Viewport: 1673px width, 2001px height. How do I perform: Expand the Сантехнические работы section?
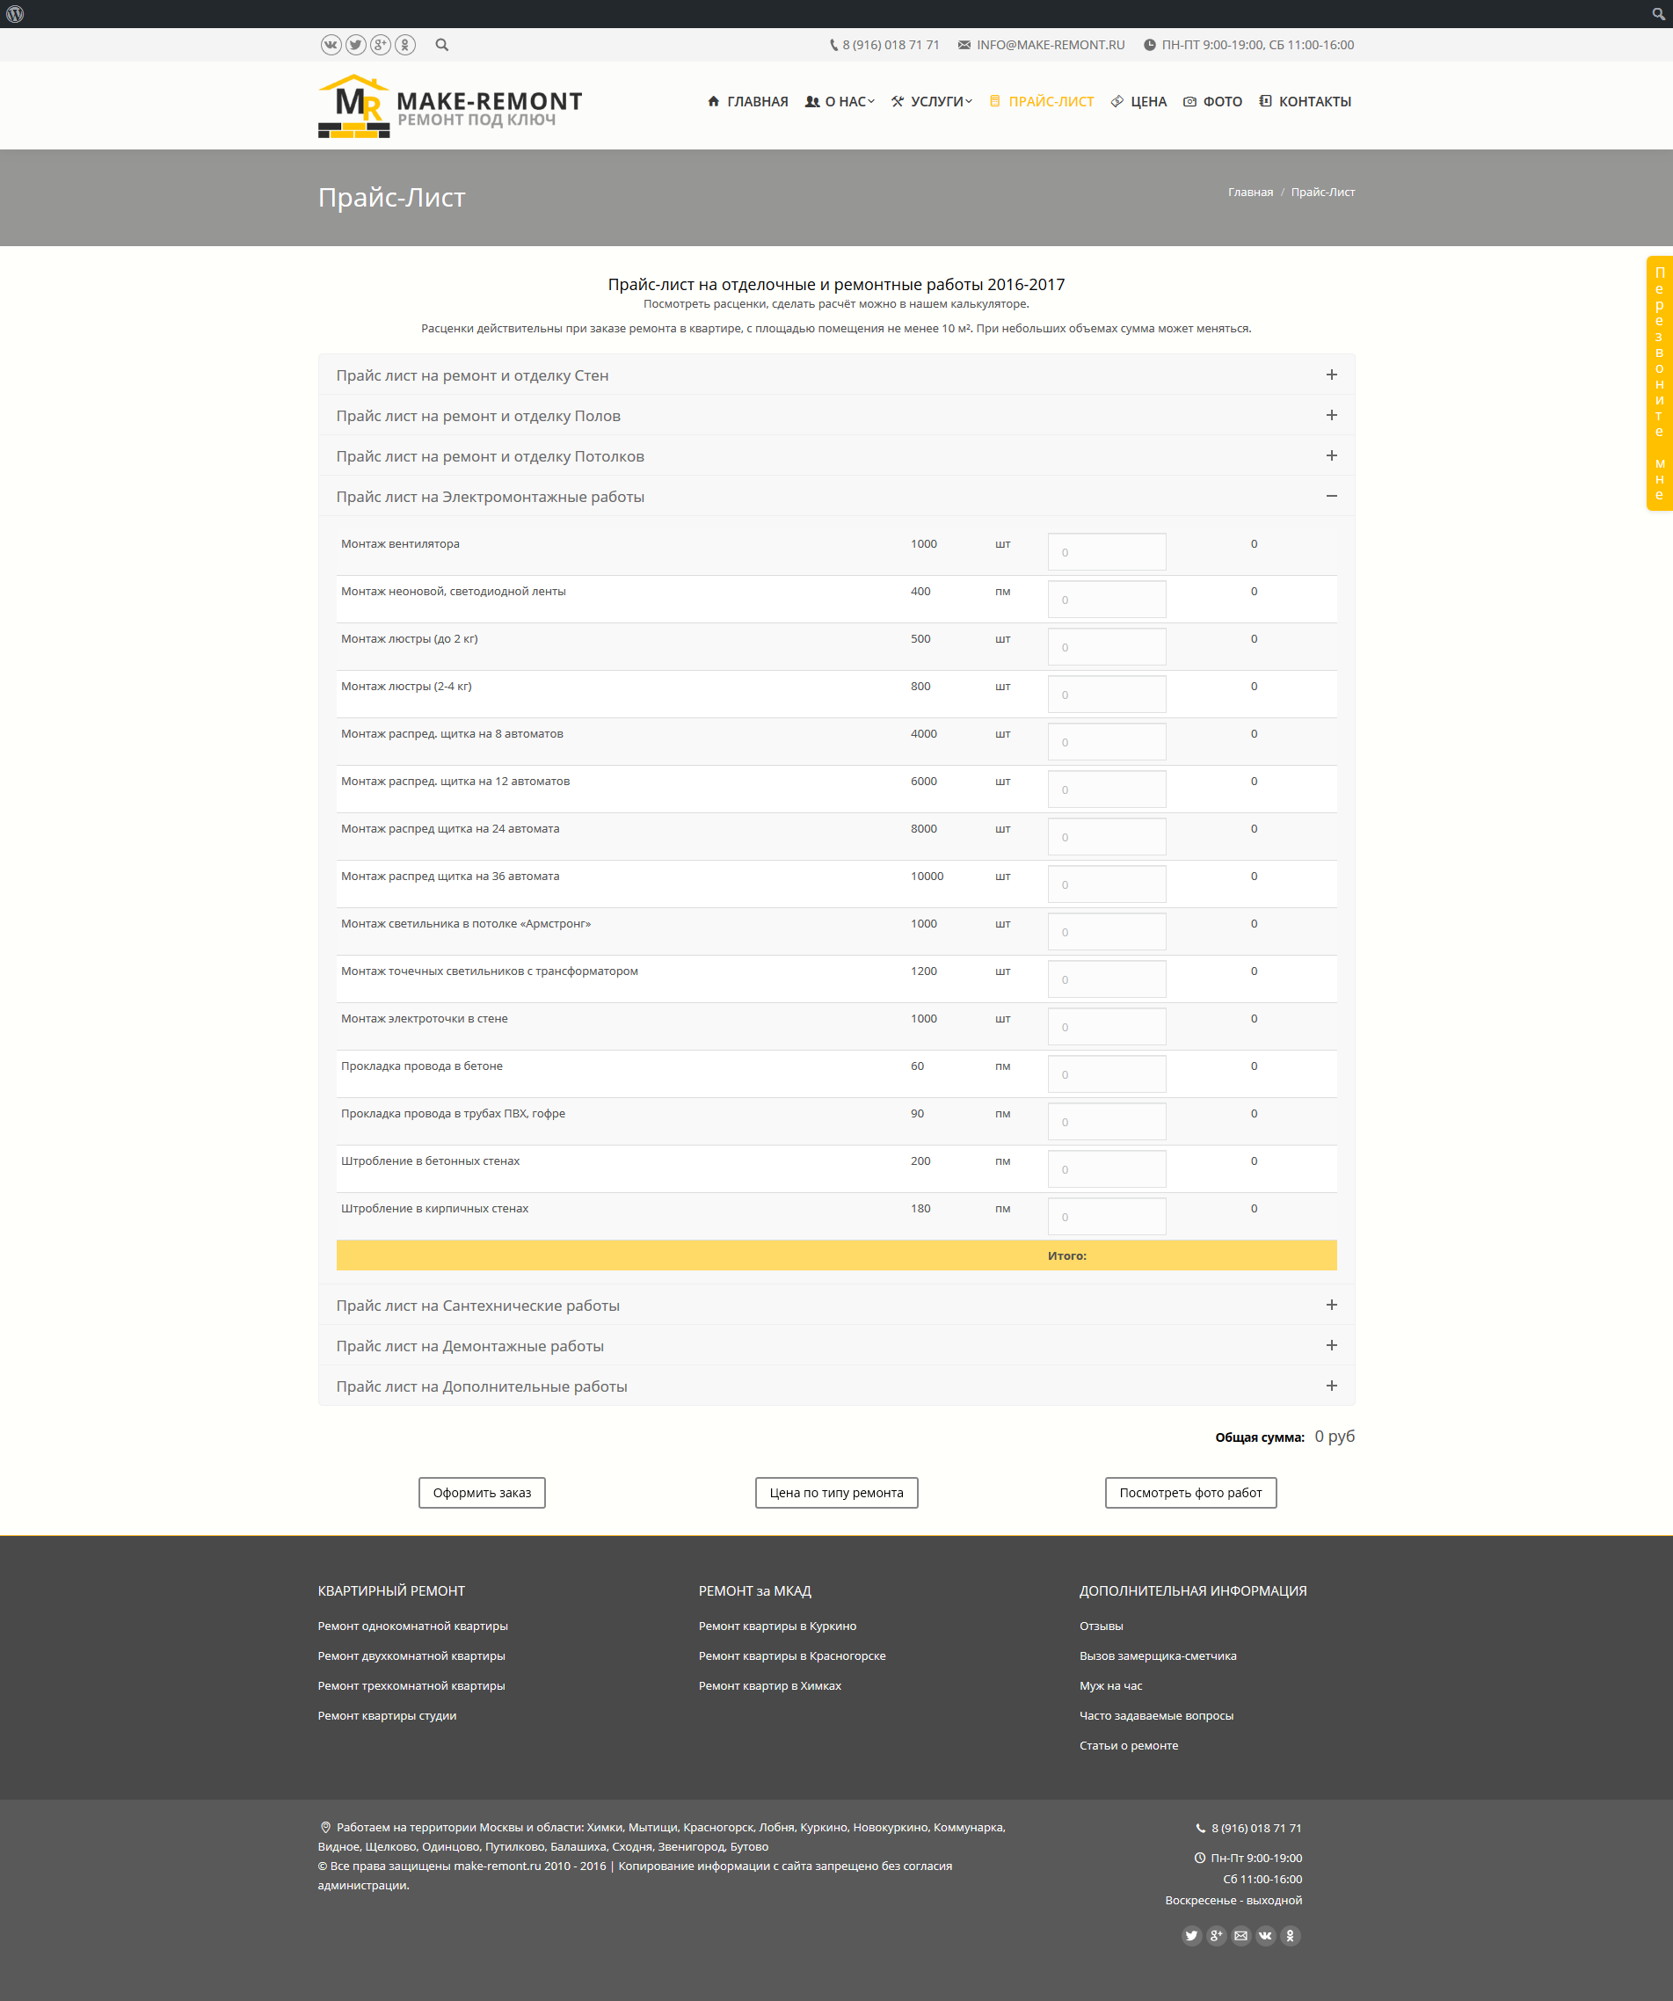click(x=835, y=1306)
